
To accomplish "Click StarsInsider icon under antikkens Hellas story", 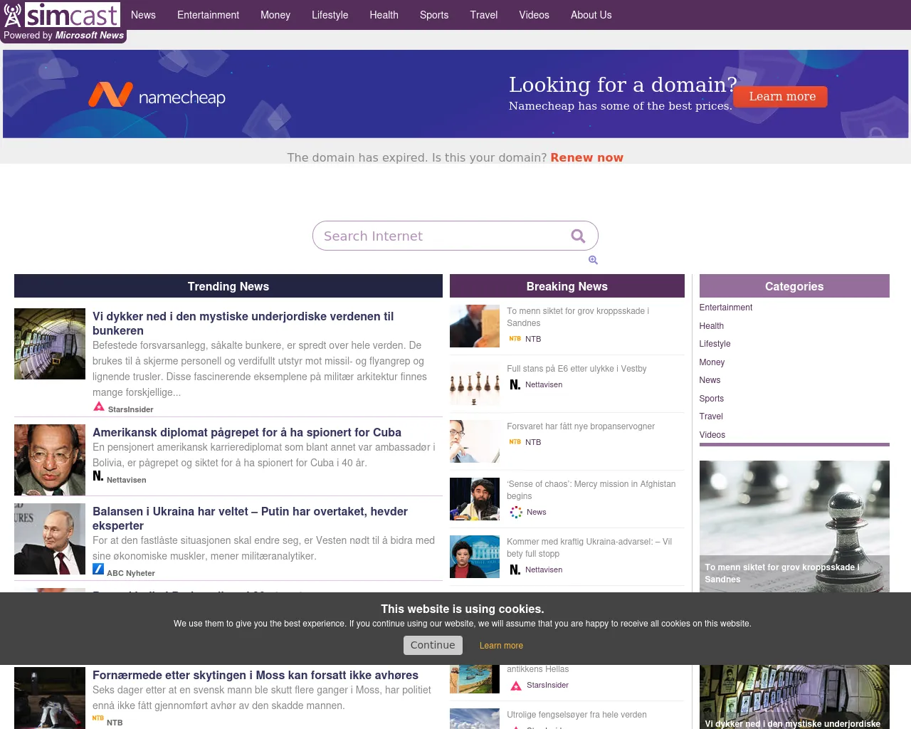I will pyautogui.click(x=516, y=686).
